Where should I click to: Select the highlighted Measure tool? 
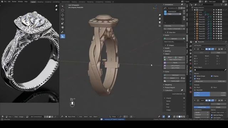(63, 36)
